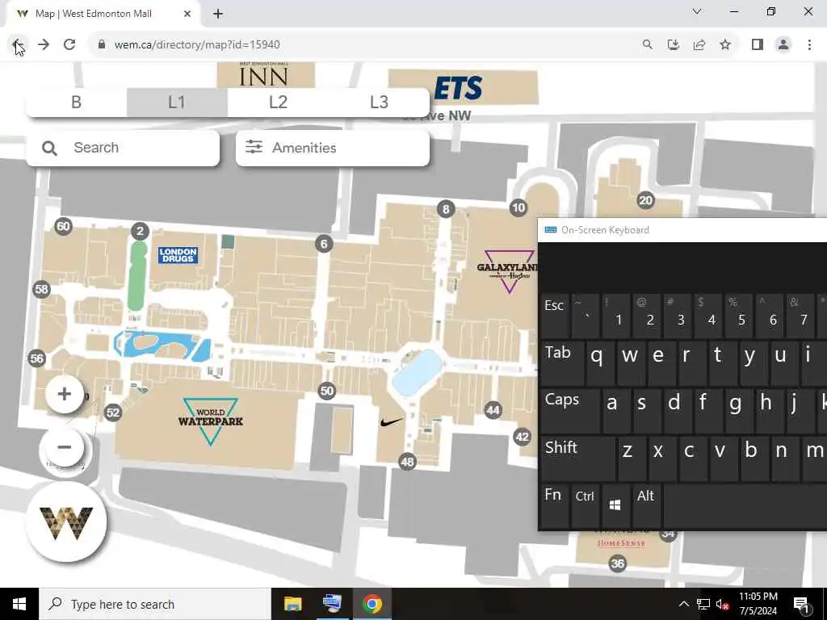Click entrance marker 2
The height and width of the screenshot is (620, 827).
pyautogui.click(x=140, y=231)
